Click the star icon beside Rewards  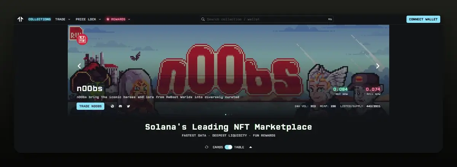pos(108,19)
